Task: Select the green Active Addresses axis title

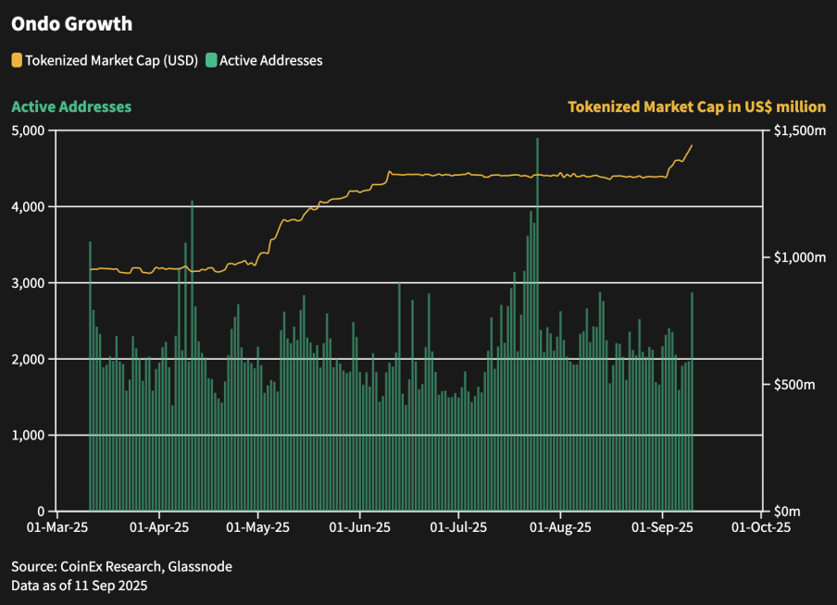Action: click(x=71, y=106)
